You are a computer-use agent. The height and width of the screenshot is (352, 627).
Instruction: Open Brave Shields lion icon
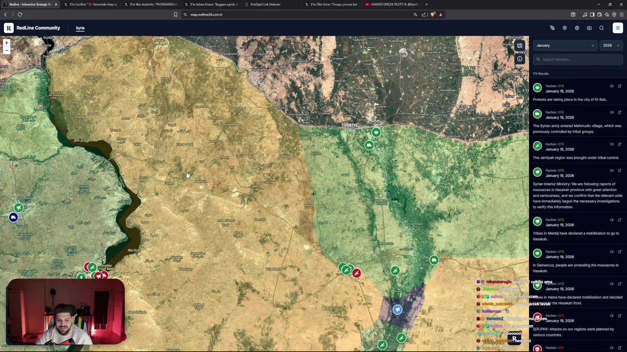(433, 15)
